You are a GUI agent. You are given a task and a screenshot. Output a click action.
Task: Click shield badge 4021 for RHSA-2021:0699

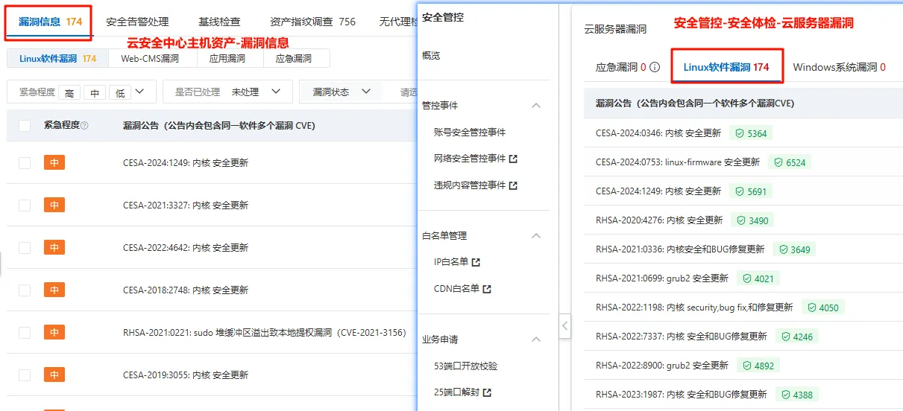(x=758, y=278)
